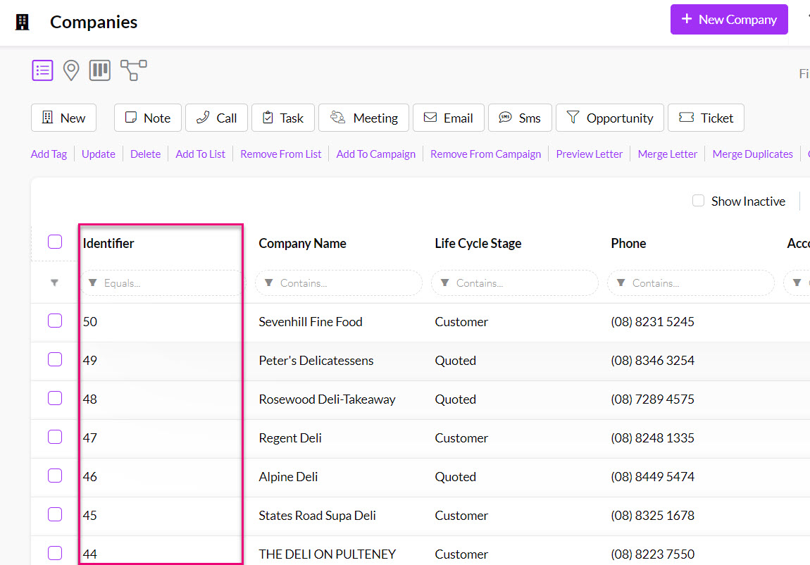
Task: Open the hierarchy tree view icon
Action: (133, 70)
